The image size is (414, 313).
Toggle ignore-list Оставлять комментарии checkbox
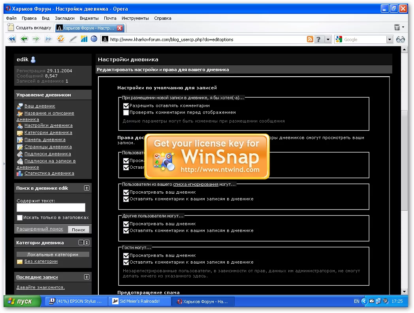[126, 199]
